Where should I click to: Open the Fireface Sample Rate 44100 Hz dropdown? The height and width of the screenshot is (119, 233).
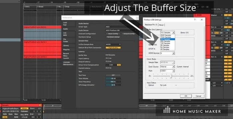coord(167,62)
